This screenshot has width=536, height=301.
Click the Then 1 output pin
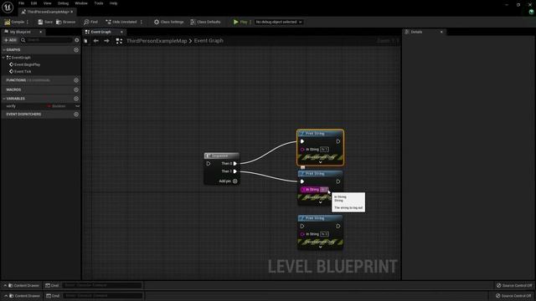click(x=234, y=171)
